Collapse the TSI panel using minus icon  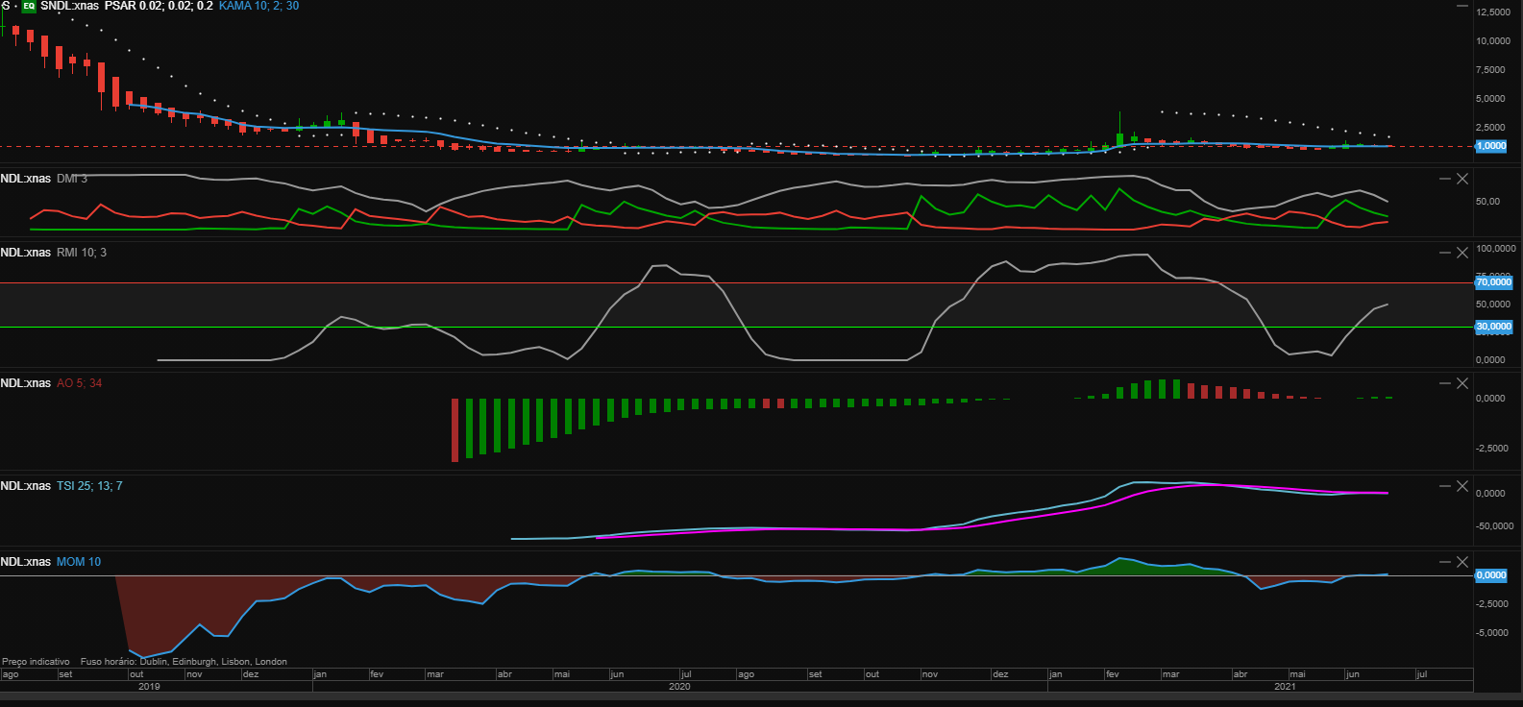[x=1444, y=486]
